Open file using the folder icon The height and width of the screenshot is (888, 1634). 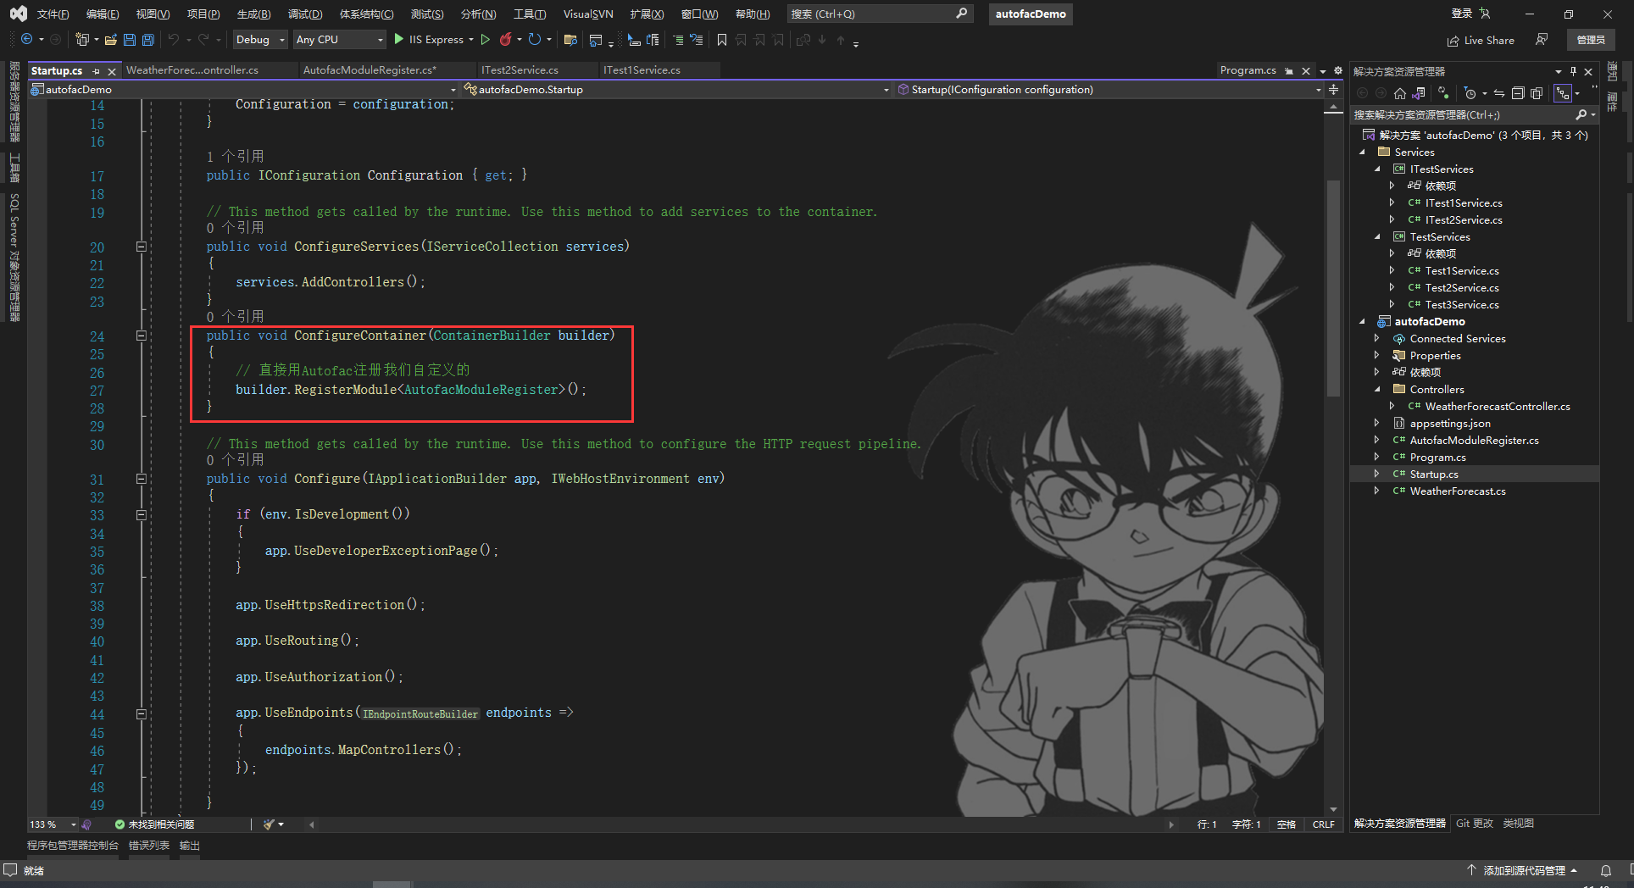pos(110,40)
